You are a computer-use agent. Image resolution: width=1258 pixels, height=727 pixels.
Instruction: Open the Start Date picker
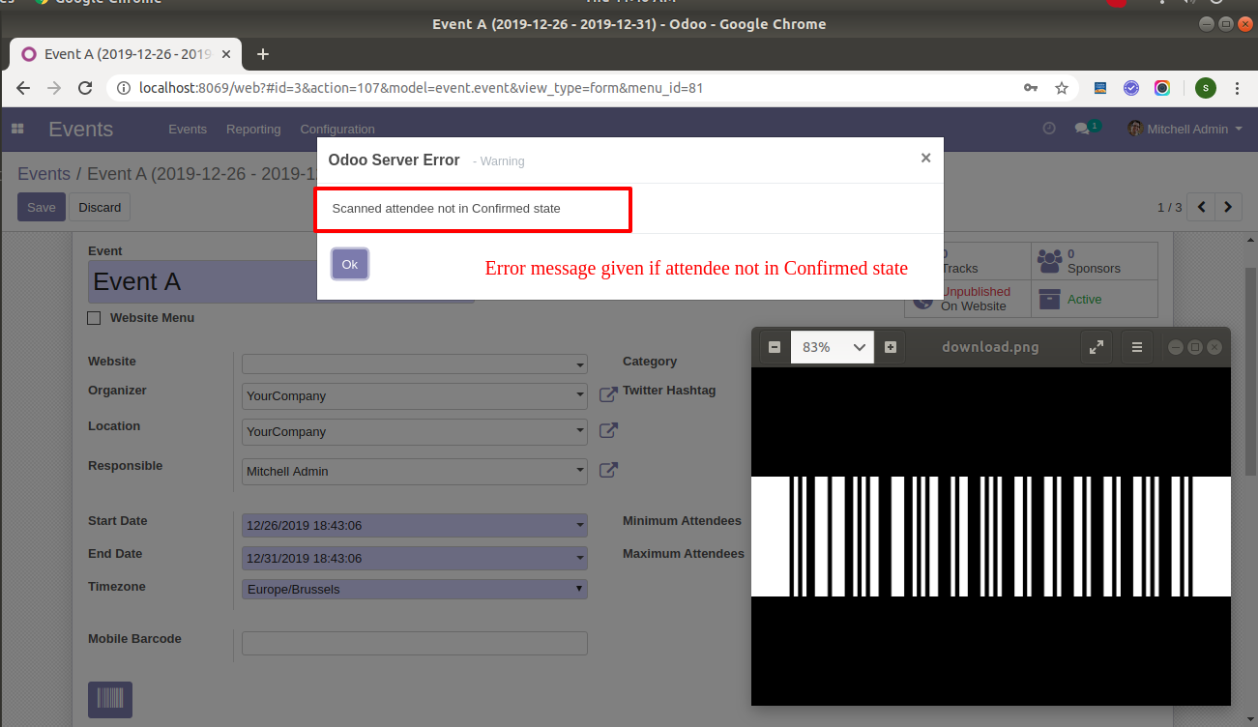(x=415, y=526)
